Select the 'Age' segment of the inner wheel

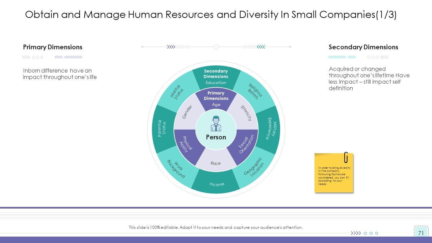[x=216, y=99]
